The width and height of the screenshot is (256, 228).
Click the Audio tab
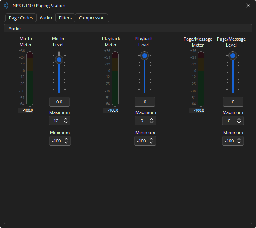coord(46,17)
